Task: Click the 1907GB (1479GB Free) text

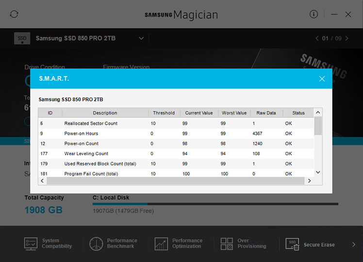Action: tap(123, 211)
